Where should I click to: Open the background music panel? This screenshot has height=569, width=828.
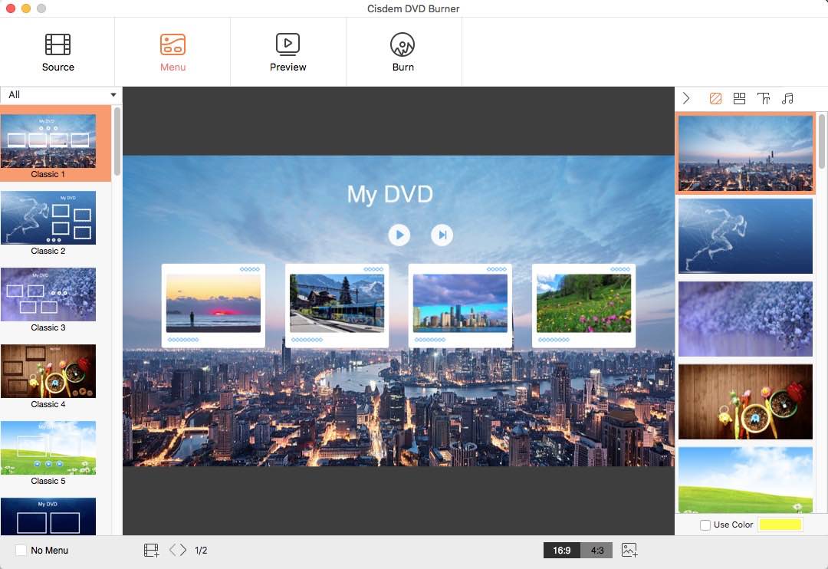[x=787, y=98]
